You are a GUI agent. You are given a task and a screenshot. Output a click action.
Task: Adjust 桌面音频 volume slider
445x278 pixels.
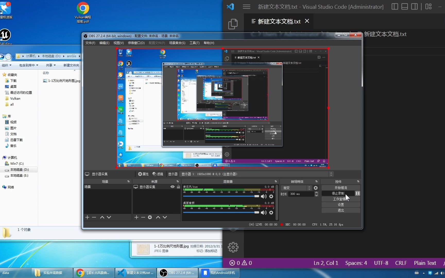pyautogui.click(x=221, y=212)
